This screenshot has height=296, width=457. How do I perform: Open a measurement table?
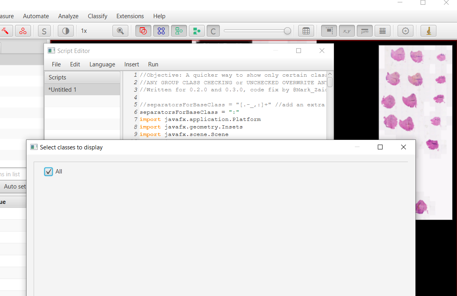coord(306,30)
